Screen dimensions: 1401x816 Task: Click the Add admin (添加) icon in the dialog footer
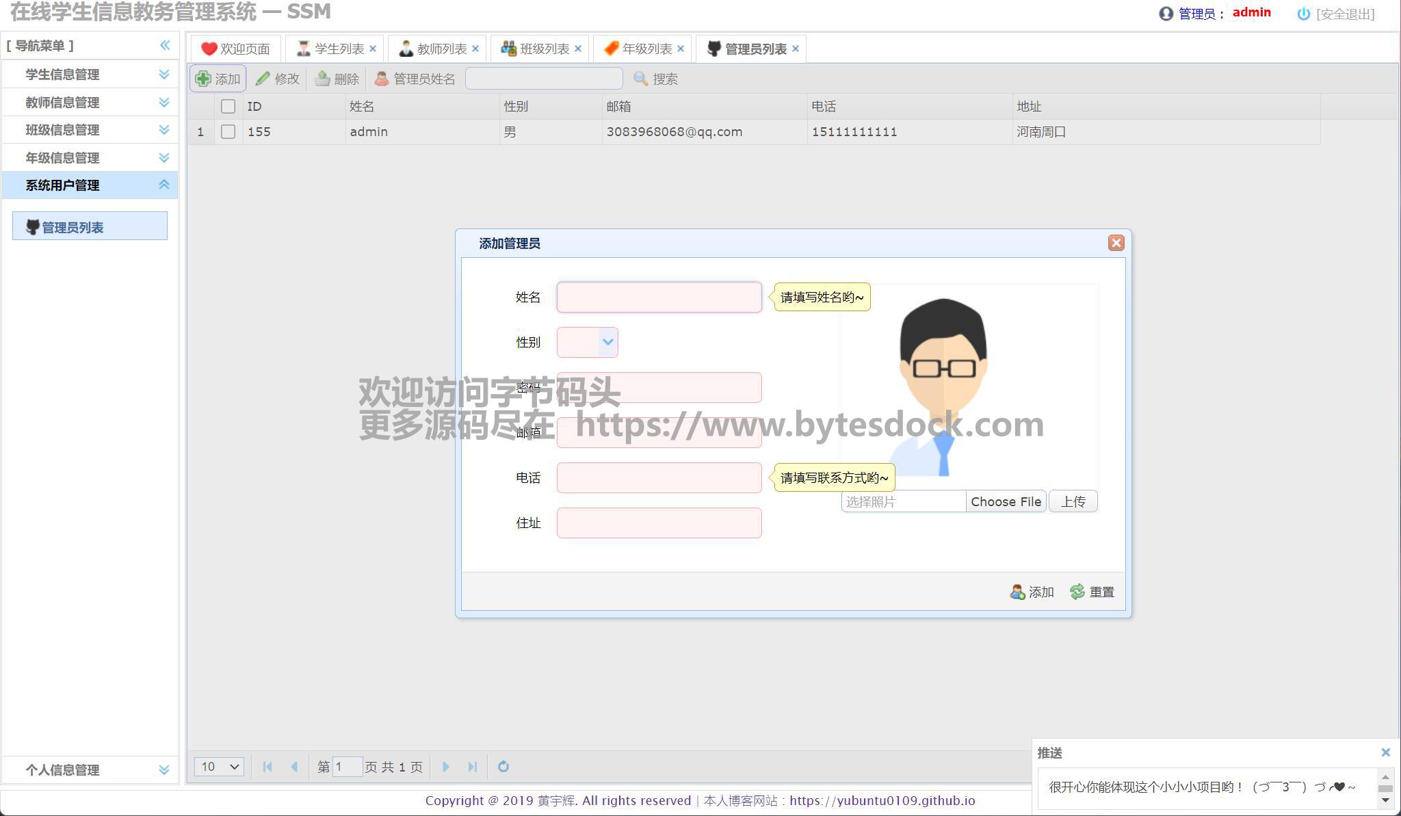click(1017, 592)
